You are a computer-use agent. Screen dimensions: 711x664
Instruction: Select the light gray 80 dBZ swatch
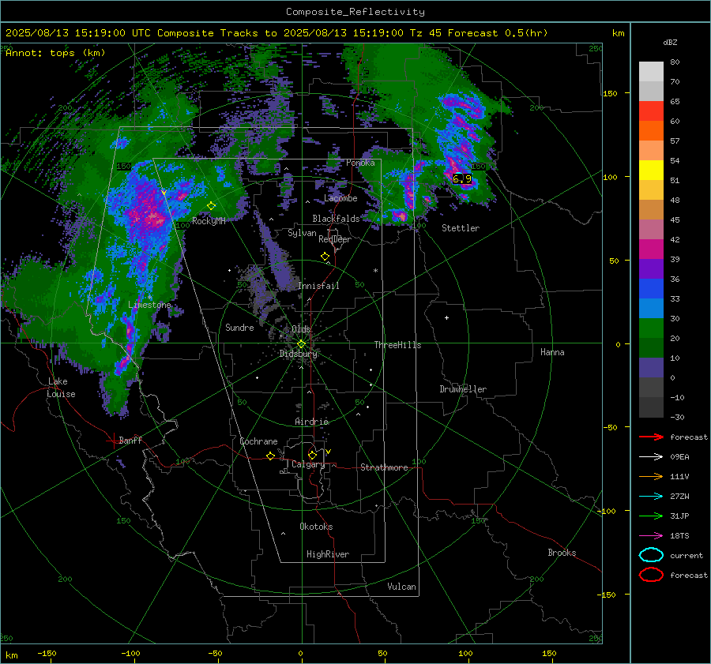pyautogui.click(x=651, y=72)
